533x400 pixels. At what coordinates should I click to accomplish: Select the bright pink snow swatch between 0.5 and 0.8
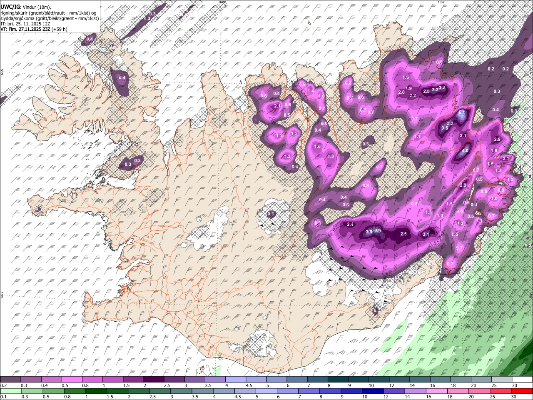pyautogui.click(x=72, y=380)
